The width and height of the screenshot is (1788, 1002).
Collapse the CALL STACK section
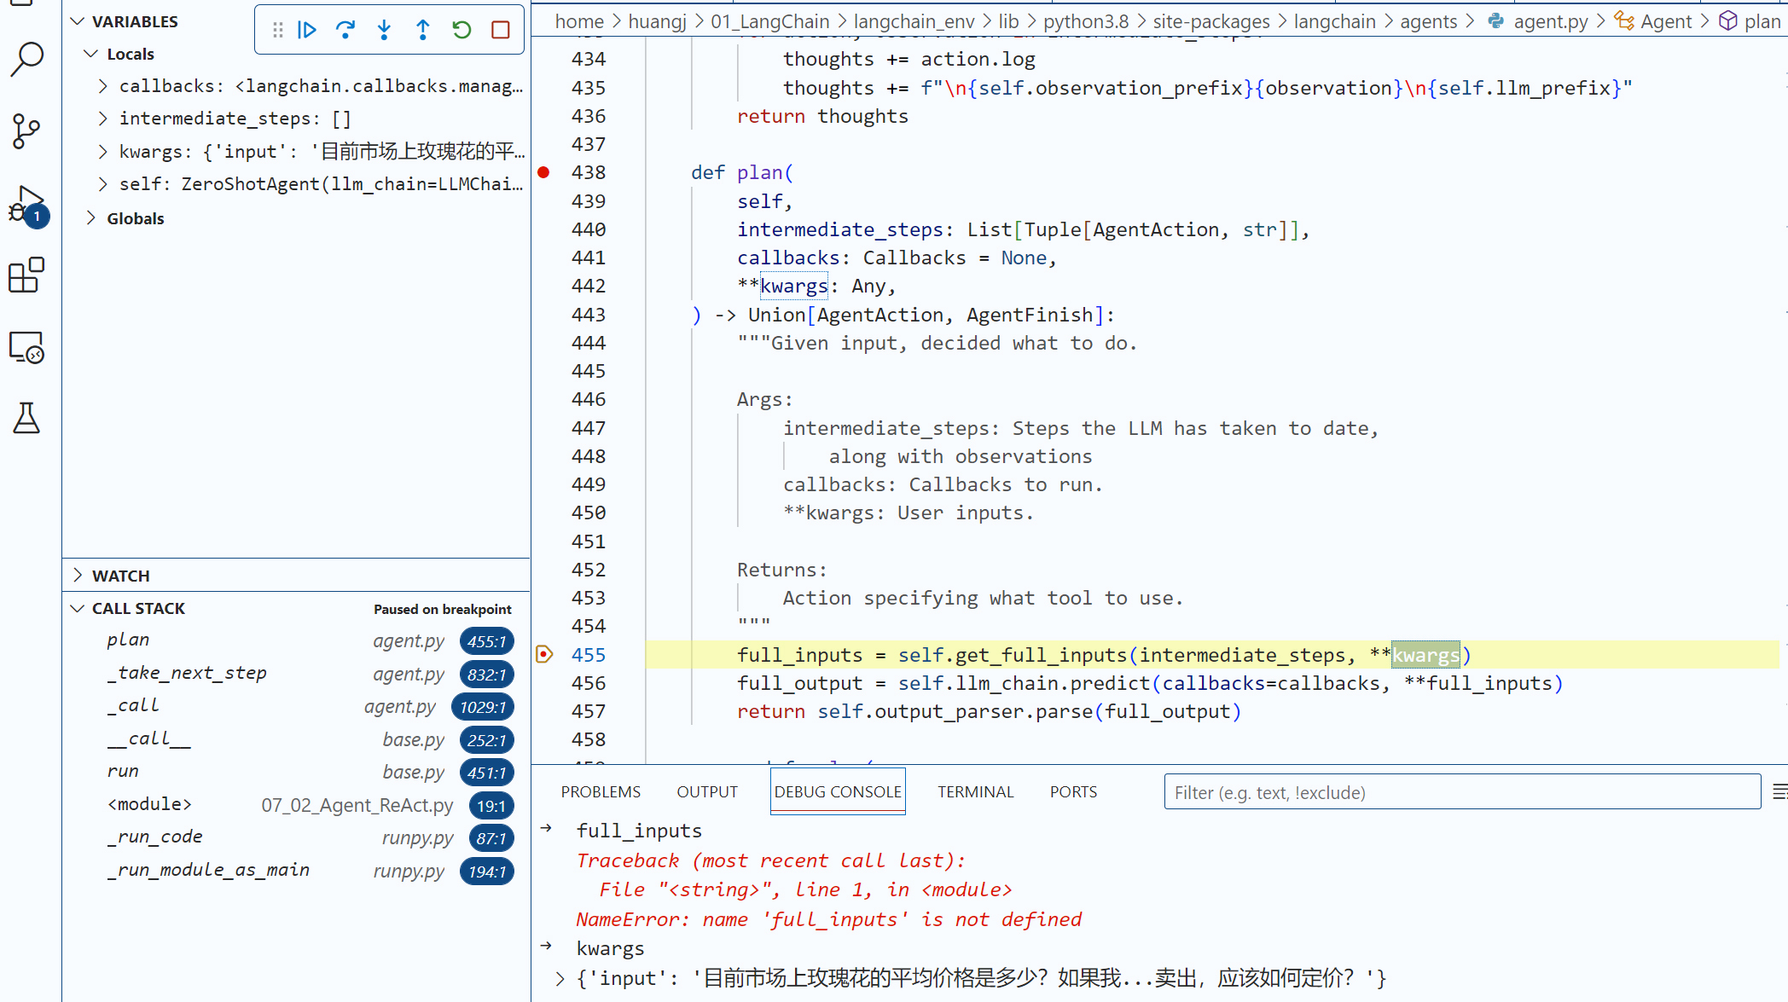tap(78, 608)
